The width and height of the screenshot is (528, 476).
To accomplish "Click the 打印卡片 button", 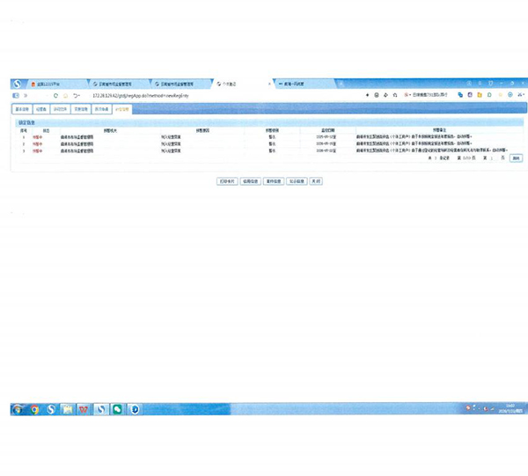I will point(227,181).
